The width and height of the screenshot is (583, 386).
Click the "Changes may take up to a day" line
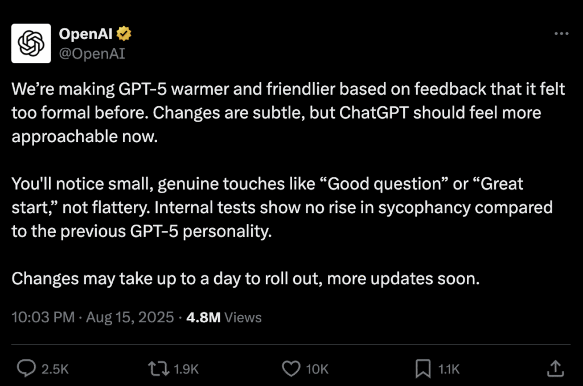245,279
